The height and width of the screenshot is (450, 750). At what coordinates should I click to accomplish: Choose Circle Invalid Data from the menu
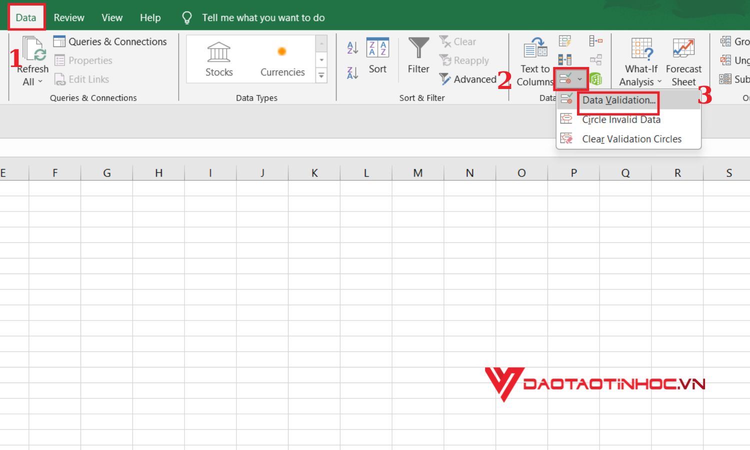(621, 119)
